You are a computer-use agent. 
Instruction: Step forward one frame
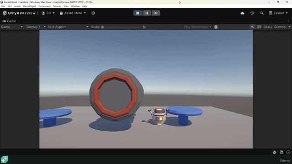pyautogui.click(x=156, y=13)
